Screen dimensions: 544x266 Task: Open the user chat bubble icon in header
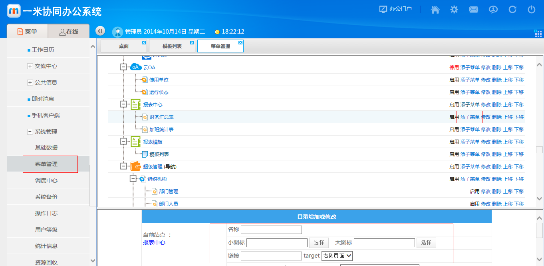click(493, 10)
